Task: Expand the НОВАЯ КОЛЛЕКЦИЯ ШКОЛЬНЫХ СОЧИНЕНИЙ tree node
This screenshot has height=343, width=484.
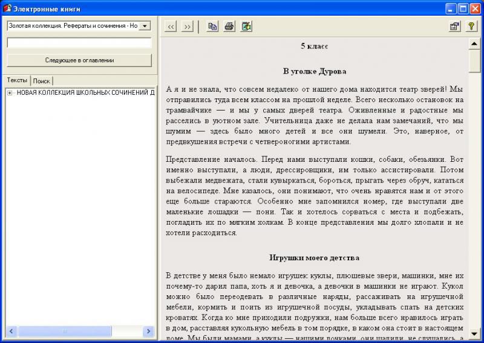Action: coord(10,93)
